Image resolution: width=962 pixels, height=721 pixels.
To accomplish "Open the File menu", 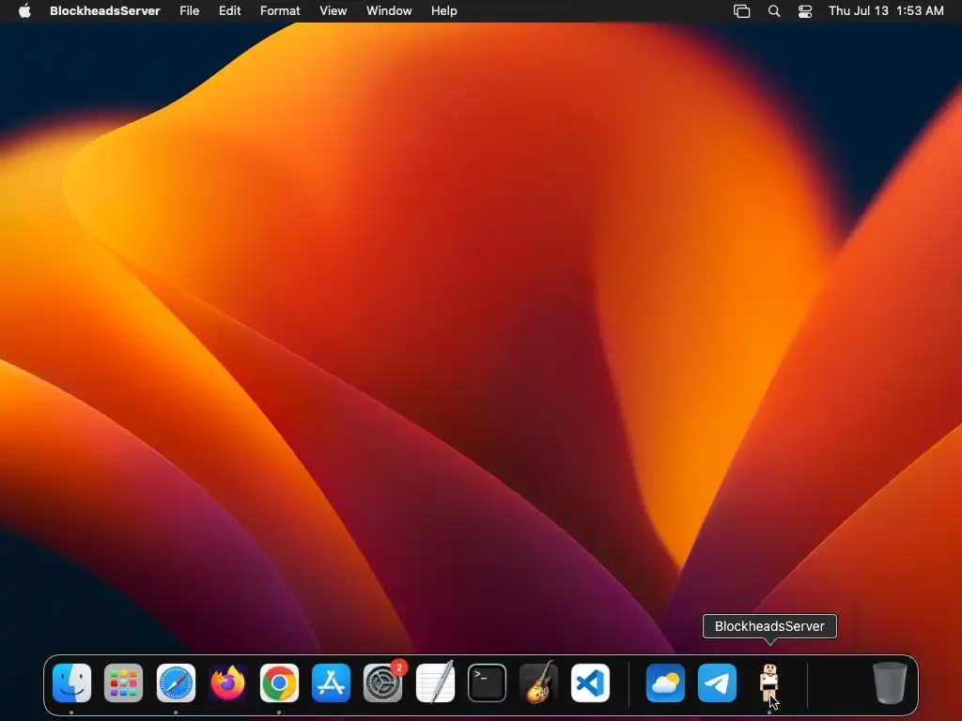I will coord(190,10).
